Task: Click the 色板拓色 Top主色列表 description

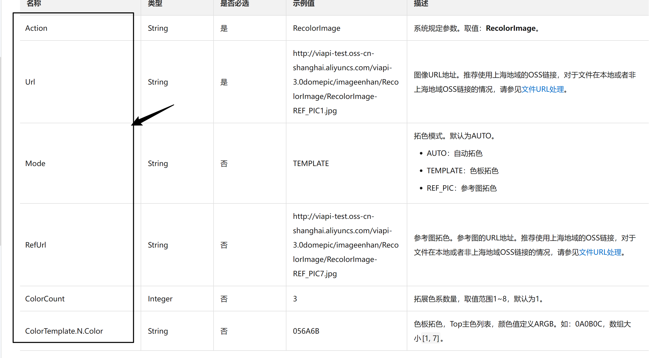Action: click(x=522, y=331)
